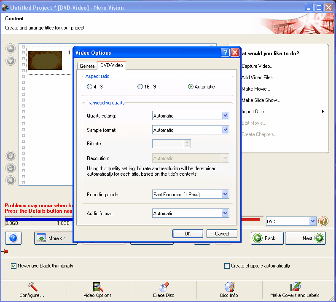
Task: Switch to the General tab
Action: click(87, 66)
